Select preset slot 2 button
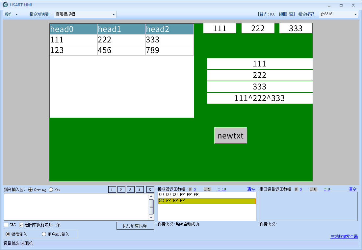The image size is (362, 250). pyautogui.click(x=121, y=189)
